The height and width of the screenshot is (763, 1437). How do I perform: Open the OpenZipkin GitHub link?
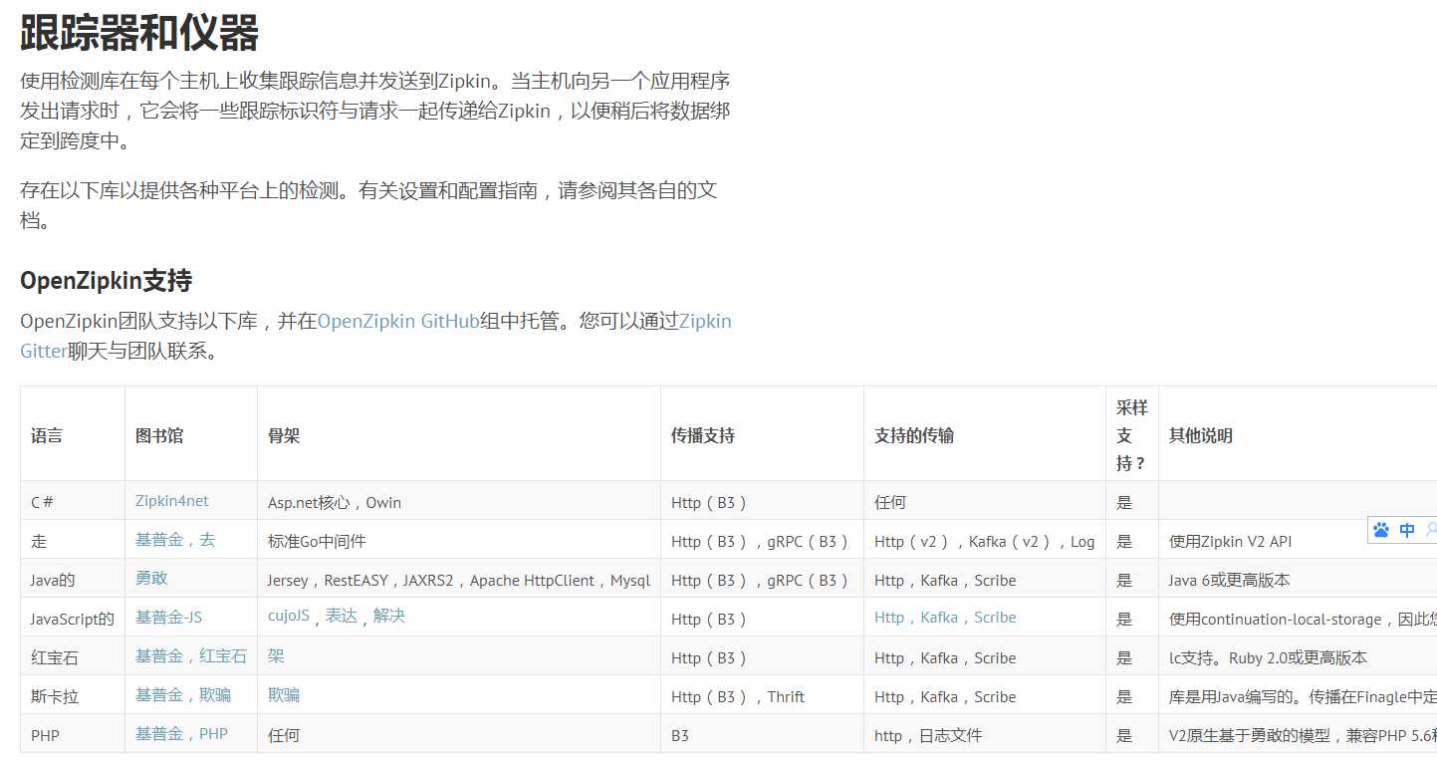(x=398, y=321)
